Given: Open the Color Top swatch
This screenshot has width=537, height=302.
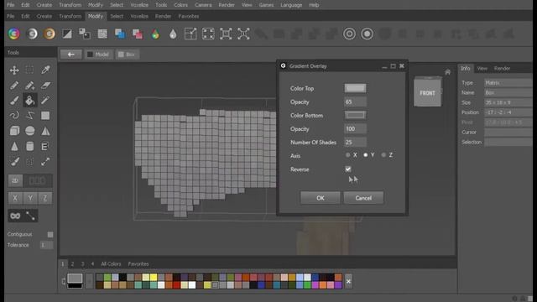Looking at the screenshot, I should (355, 88).
